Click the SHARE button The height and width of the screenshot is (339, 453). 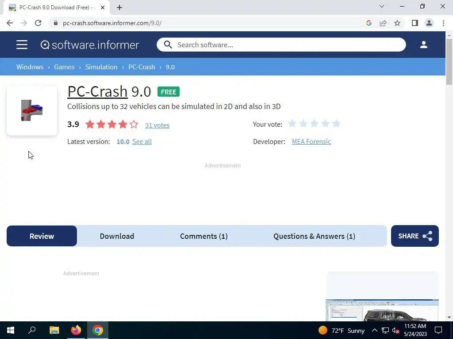pyautogui.click(x=415, y=236)
